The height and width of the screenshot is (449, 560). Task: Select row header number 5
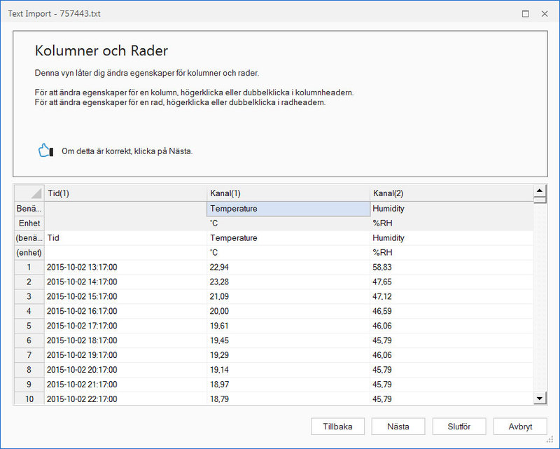click(29, 326)
